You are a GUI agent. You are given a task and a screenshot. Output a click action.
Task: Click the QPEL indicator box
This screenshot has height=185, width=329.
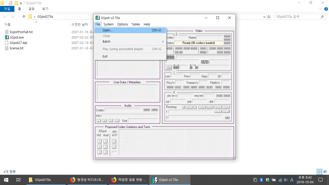203,52
